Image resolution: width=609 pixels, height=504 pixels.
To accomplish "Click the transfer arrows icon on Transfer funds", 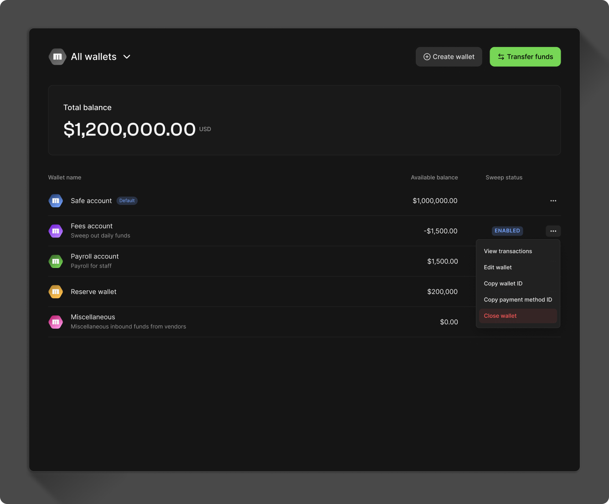I will coord(501,57).
